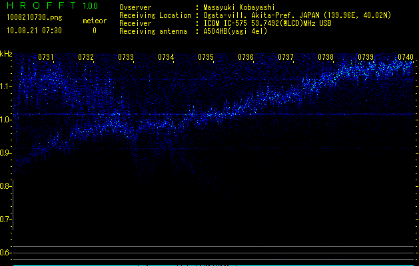Select the filename 1008210730.png
Viewport: 419px width, 266px height.
pos(35,18)
